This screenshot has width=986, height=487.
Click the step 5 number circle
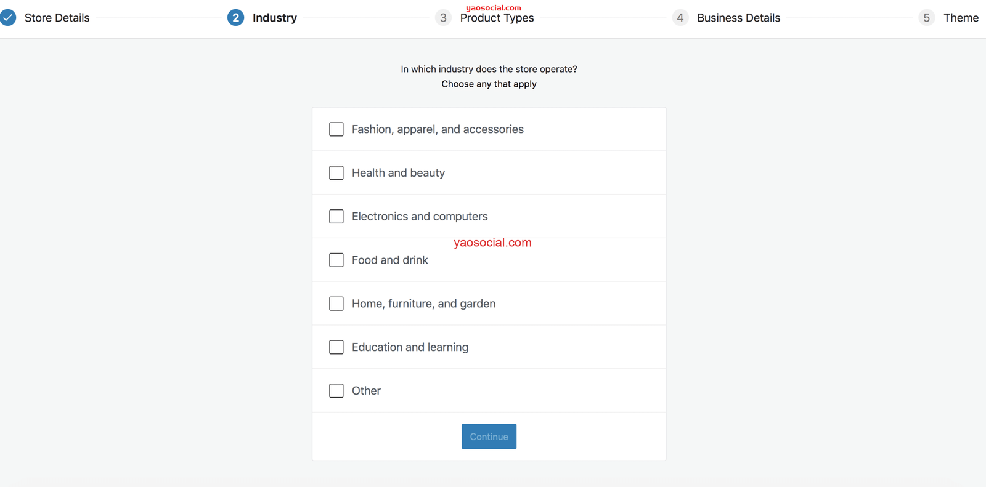(926, 18)
